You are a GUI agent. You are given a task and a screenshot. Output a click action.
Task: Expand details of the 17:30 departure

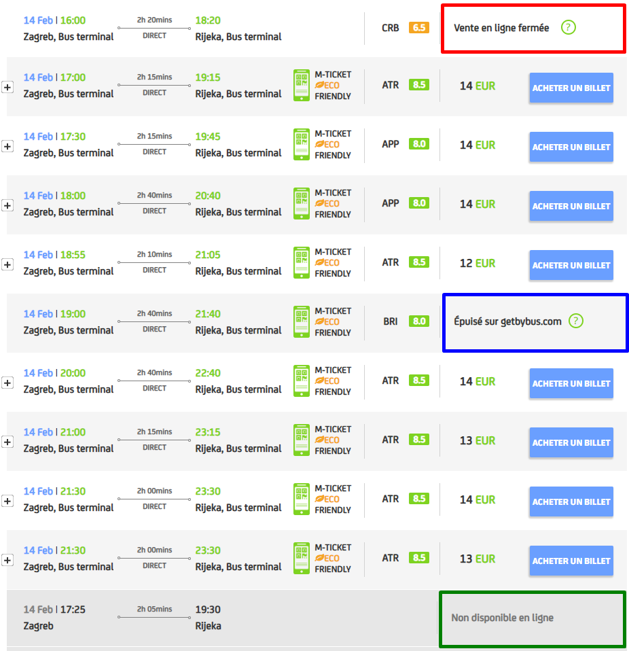[7, 146]
